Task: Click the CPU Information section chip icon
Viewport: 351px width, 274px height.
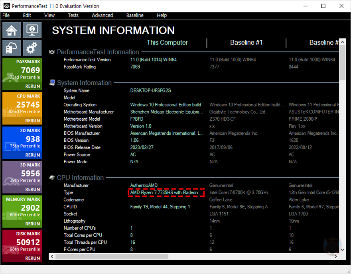Action: (x=52, y=178)
